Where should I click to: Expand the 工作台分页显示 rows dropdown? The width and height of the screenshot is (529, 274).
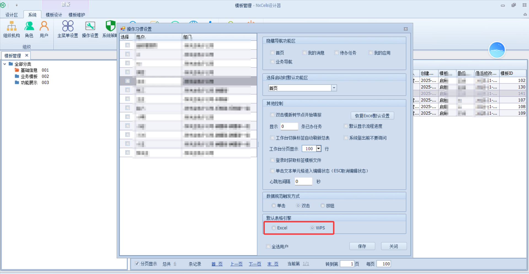point(319,149)
